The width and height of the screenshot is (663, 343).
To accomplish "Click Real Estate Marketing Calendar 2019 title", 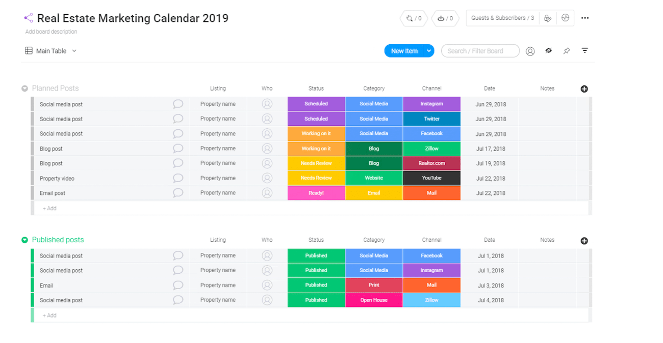I will (133, 18).
